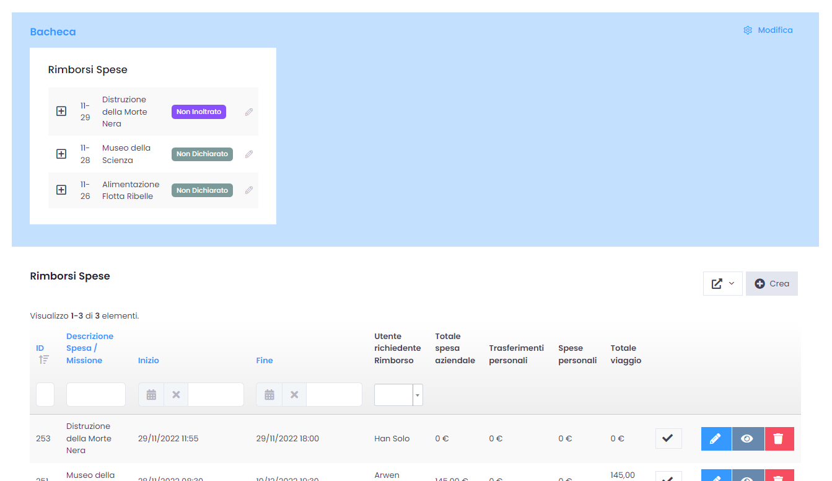Viewport: 832px width, 481px height.
Task: Click pencil icon next to Museo della Scienza
Action: point(248,154)
